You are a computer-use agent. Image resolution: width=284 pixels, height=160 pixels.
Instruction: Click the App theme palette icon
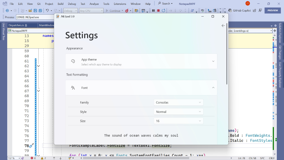click(x=73, y=61)
